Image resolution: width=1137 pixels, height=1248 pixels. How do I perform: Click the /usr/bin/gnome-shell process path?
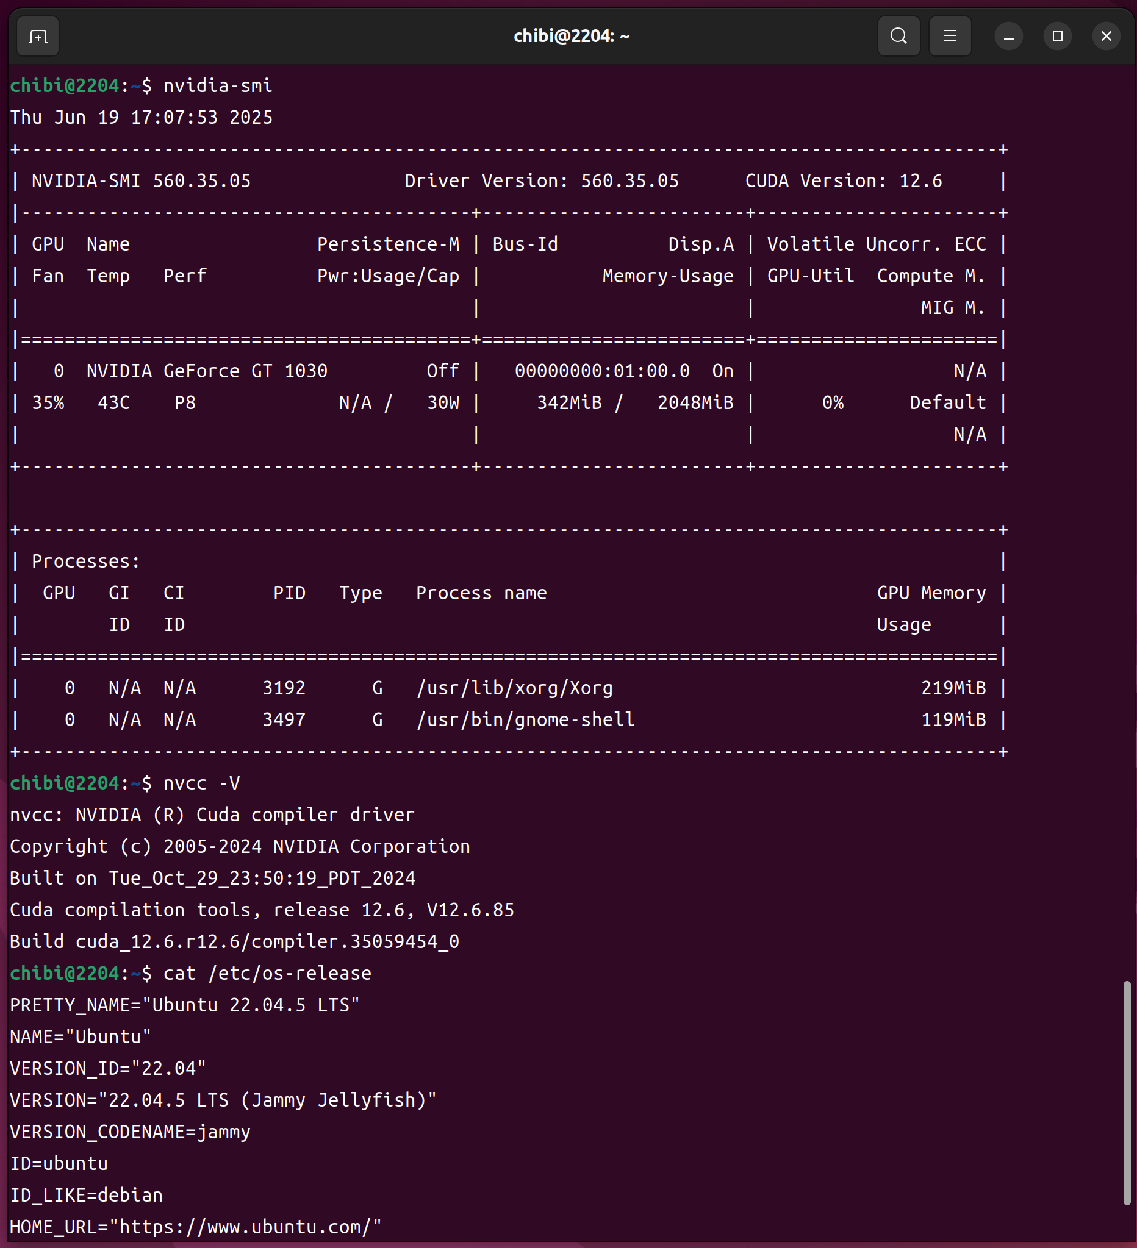click(x=525, y=719)
